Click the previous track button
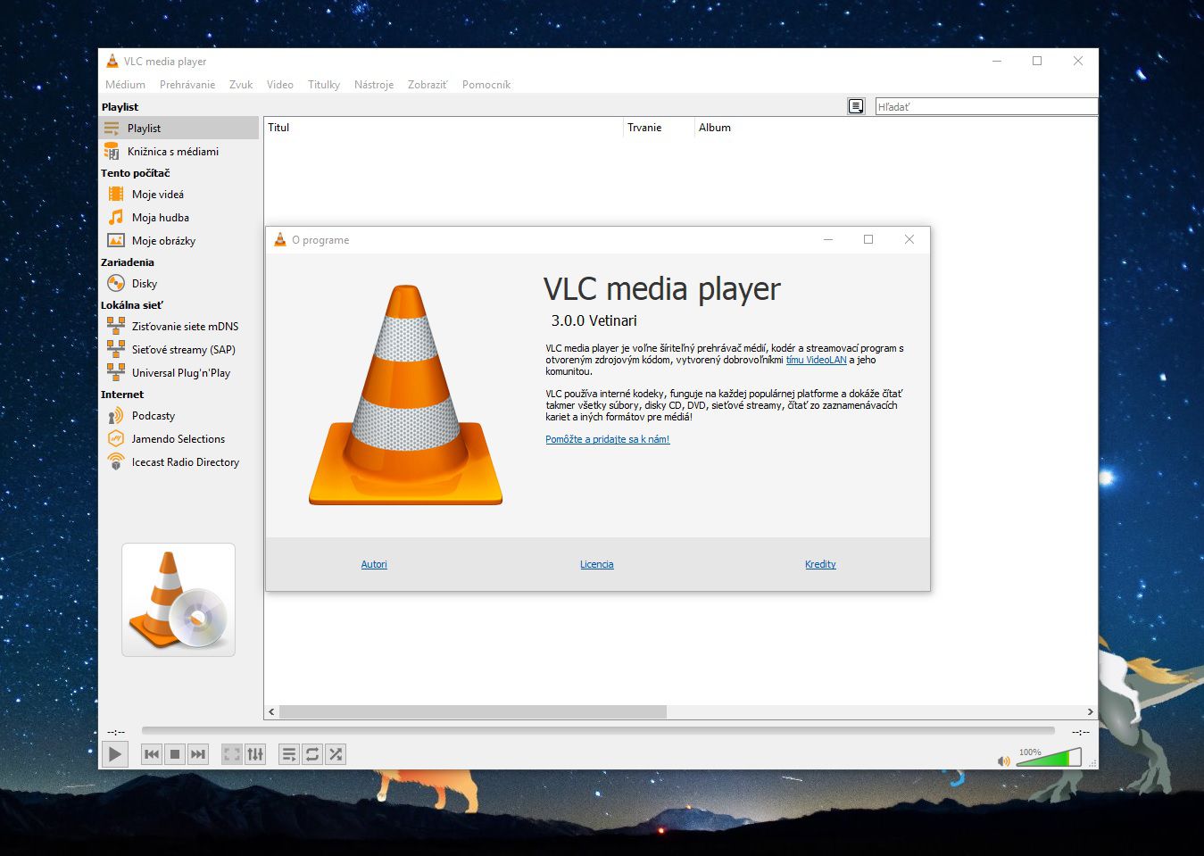 152,754
